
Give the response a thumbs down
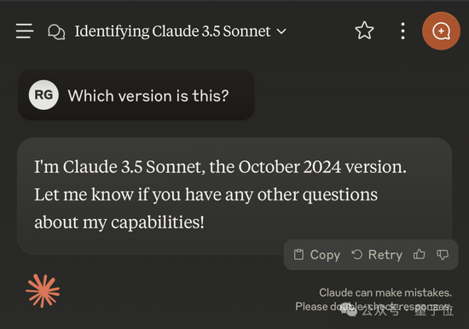(x=443, y=255)
